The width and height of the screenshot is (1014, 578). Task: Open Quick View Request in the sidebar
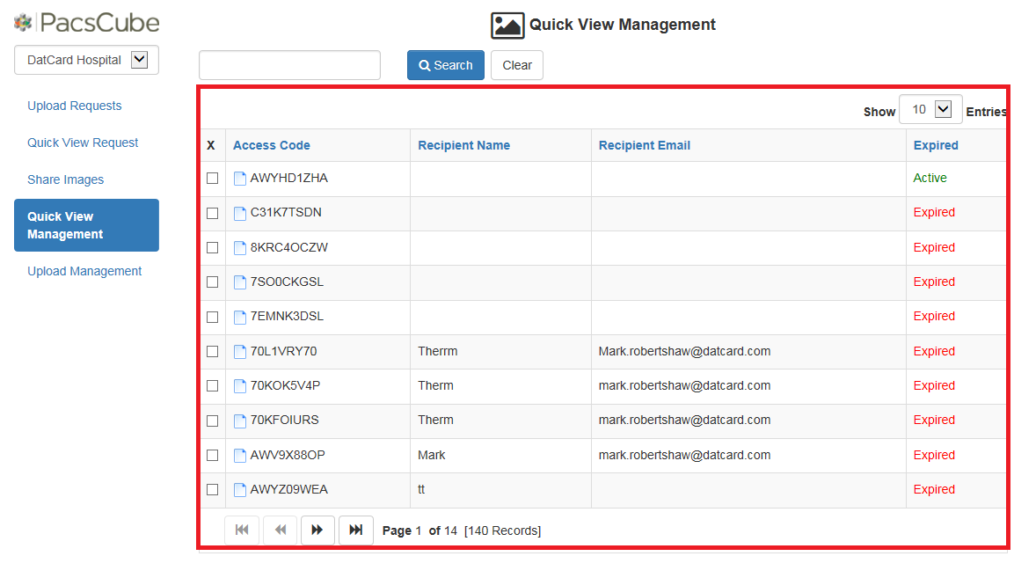[83, 143]
